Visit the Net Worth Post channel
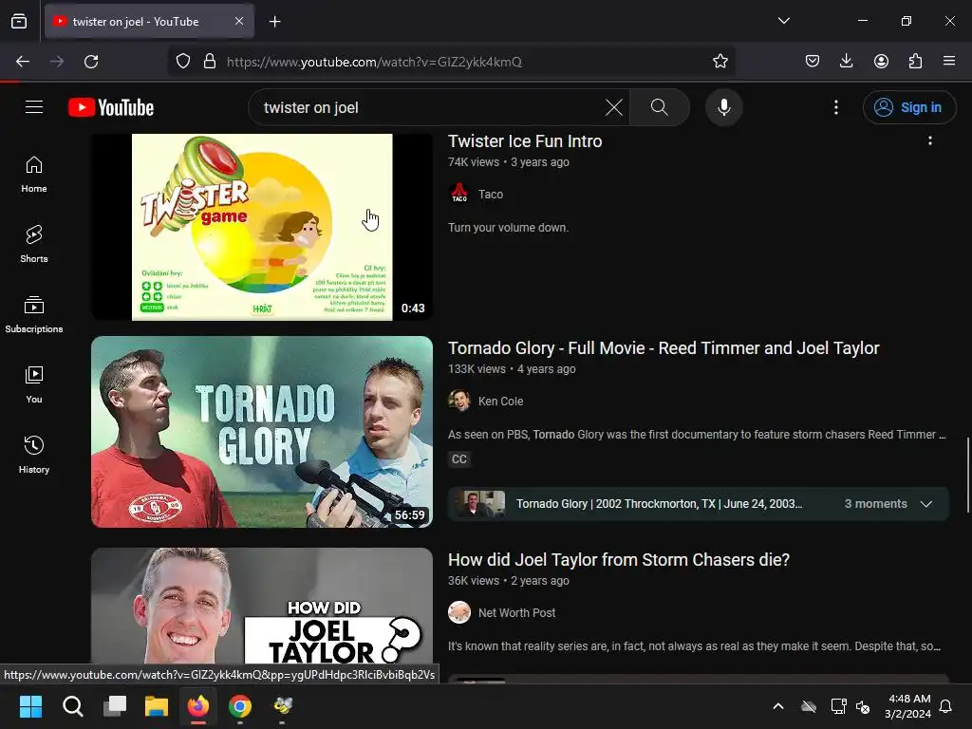 pos(516,612)
